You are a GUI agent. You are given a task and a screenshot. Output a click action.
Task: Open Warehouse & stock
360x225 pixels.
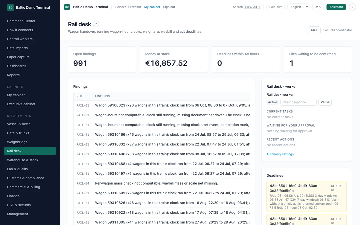[30, 160]
